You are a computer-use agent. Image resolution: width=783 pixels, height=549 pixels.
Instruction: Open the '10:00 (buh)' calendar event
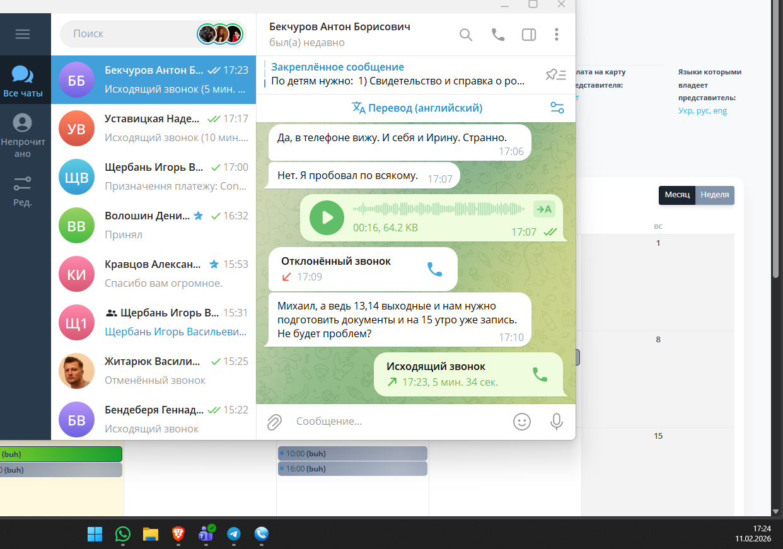pyautogui.click(x=352, y=453)
